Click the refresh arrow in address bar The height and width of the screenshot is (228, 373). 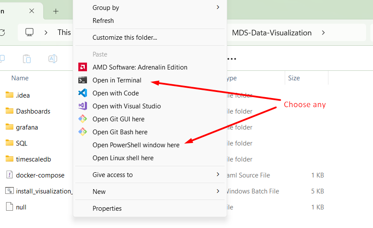[2, 32]
